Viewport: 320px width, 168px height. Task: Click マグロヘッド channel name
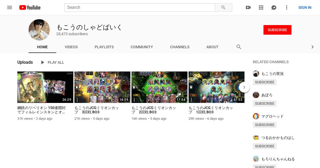[273, 116]
